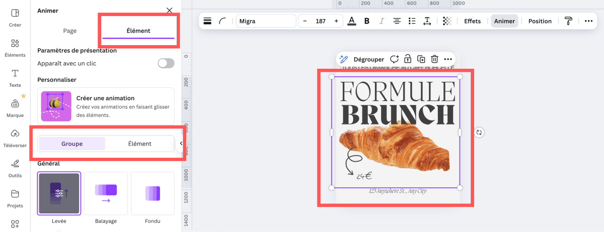Viewport: 604px width, 232px height.
Task: Lock the selected group
Action: tap(408, 59)
